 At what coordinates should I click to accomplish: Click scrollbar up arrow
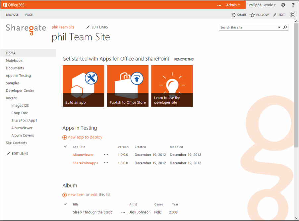(x=296, y=21)
